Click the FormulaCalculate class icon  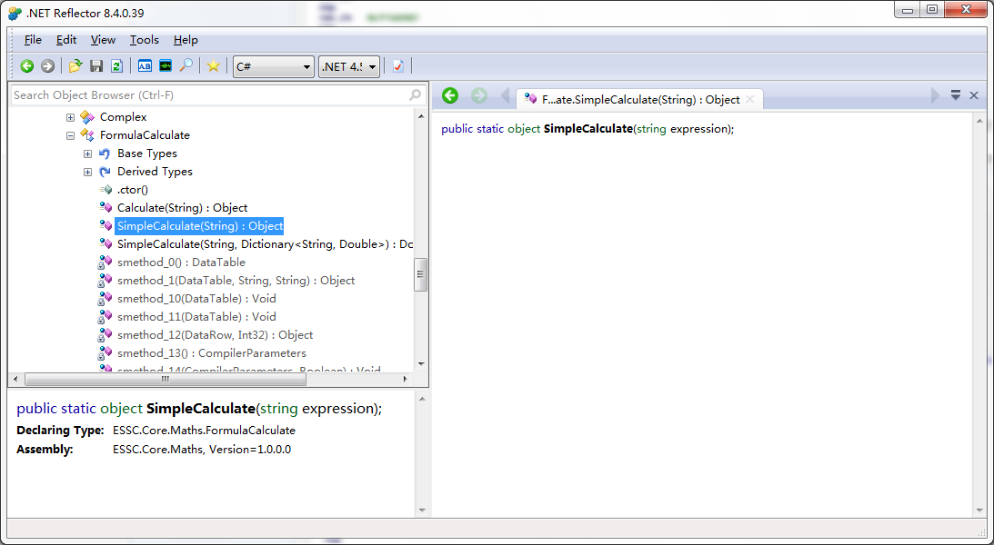pyautogui.click(x=87, y=135)
